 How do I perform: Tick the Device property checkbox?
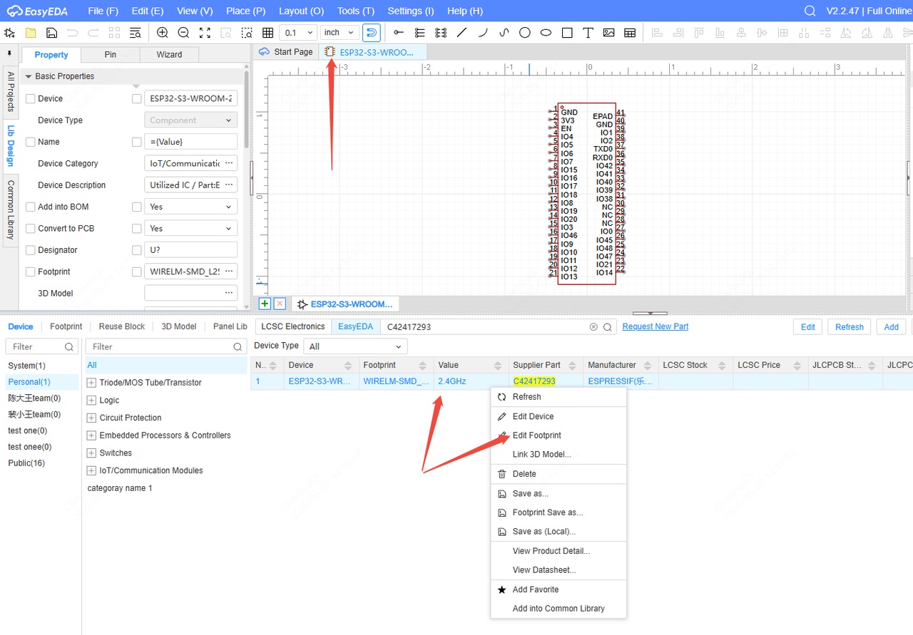click(31, 99)
